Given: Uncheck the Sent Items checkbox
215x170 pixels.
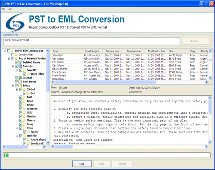Looking at the screenshot, I should click(x=17, y=82).
